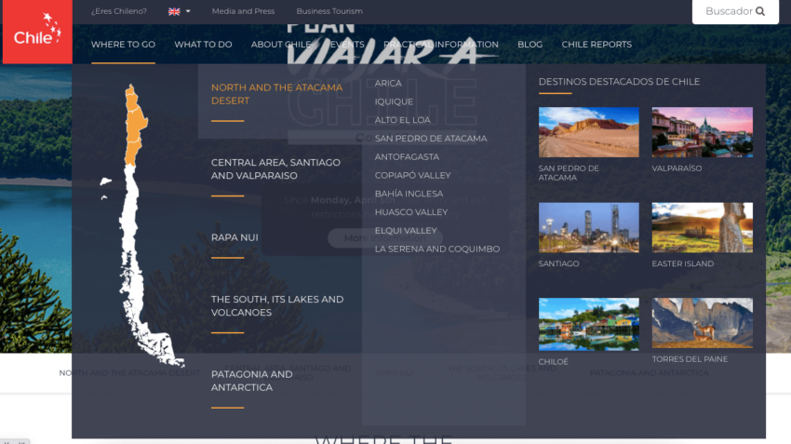791x444 pixels.
Task: Go to the Iquique destination link
Action: pos(394,101)
